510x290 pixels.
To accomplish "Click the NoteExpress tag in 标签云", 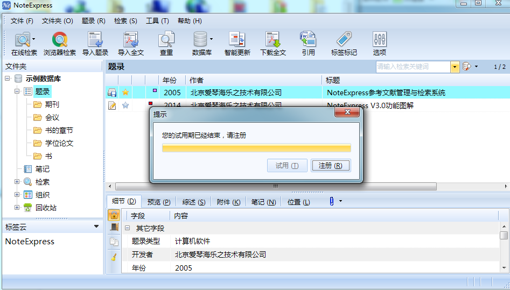I will 30,242.
